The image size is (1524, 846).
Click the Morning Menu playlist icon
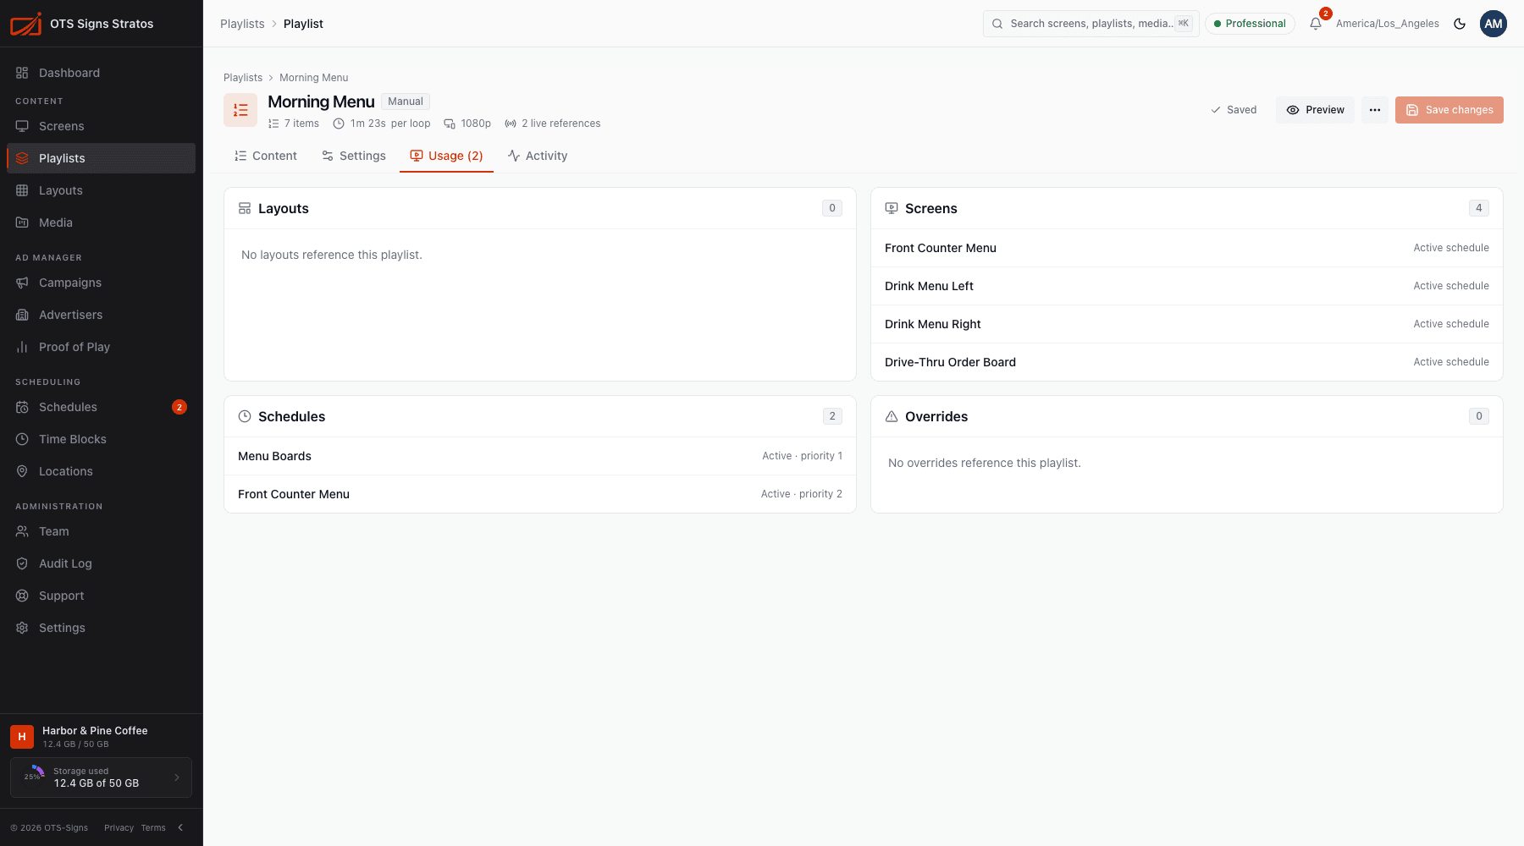click(x=240, y=110)
